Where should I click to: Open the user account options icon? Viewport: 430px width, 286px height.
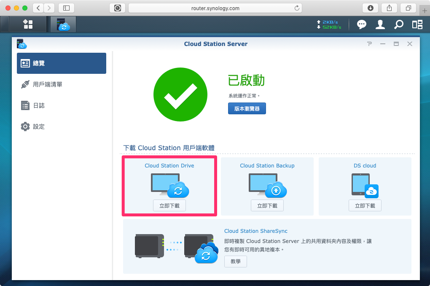(380, 24)
